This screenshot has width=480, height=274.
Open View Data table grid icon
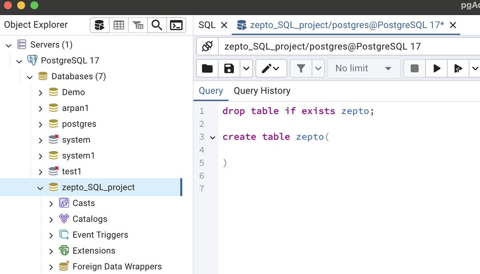(x=119, y=25)
